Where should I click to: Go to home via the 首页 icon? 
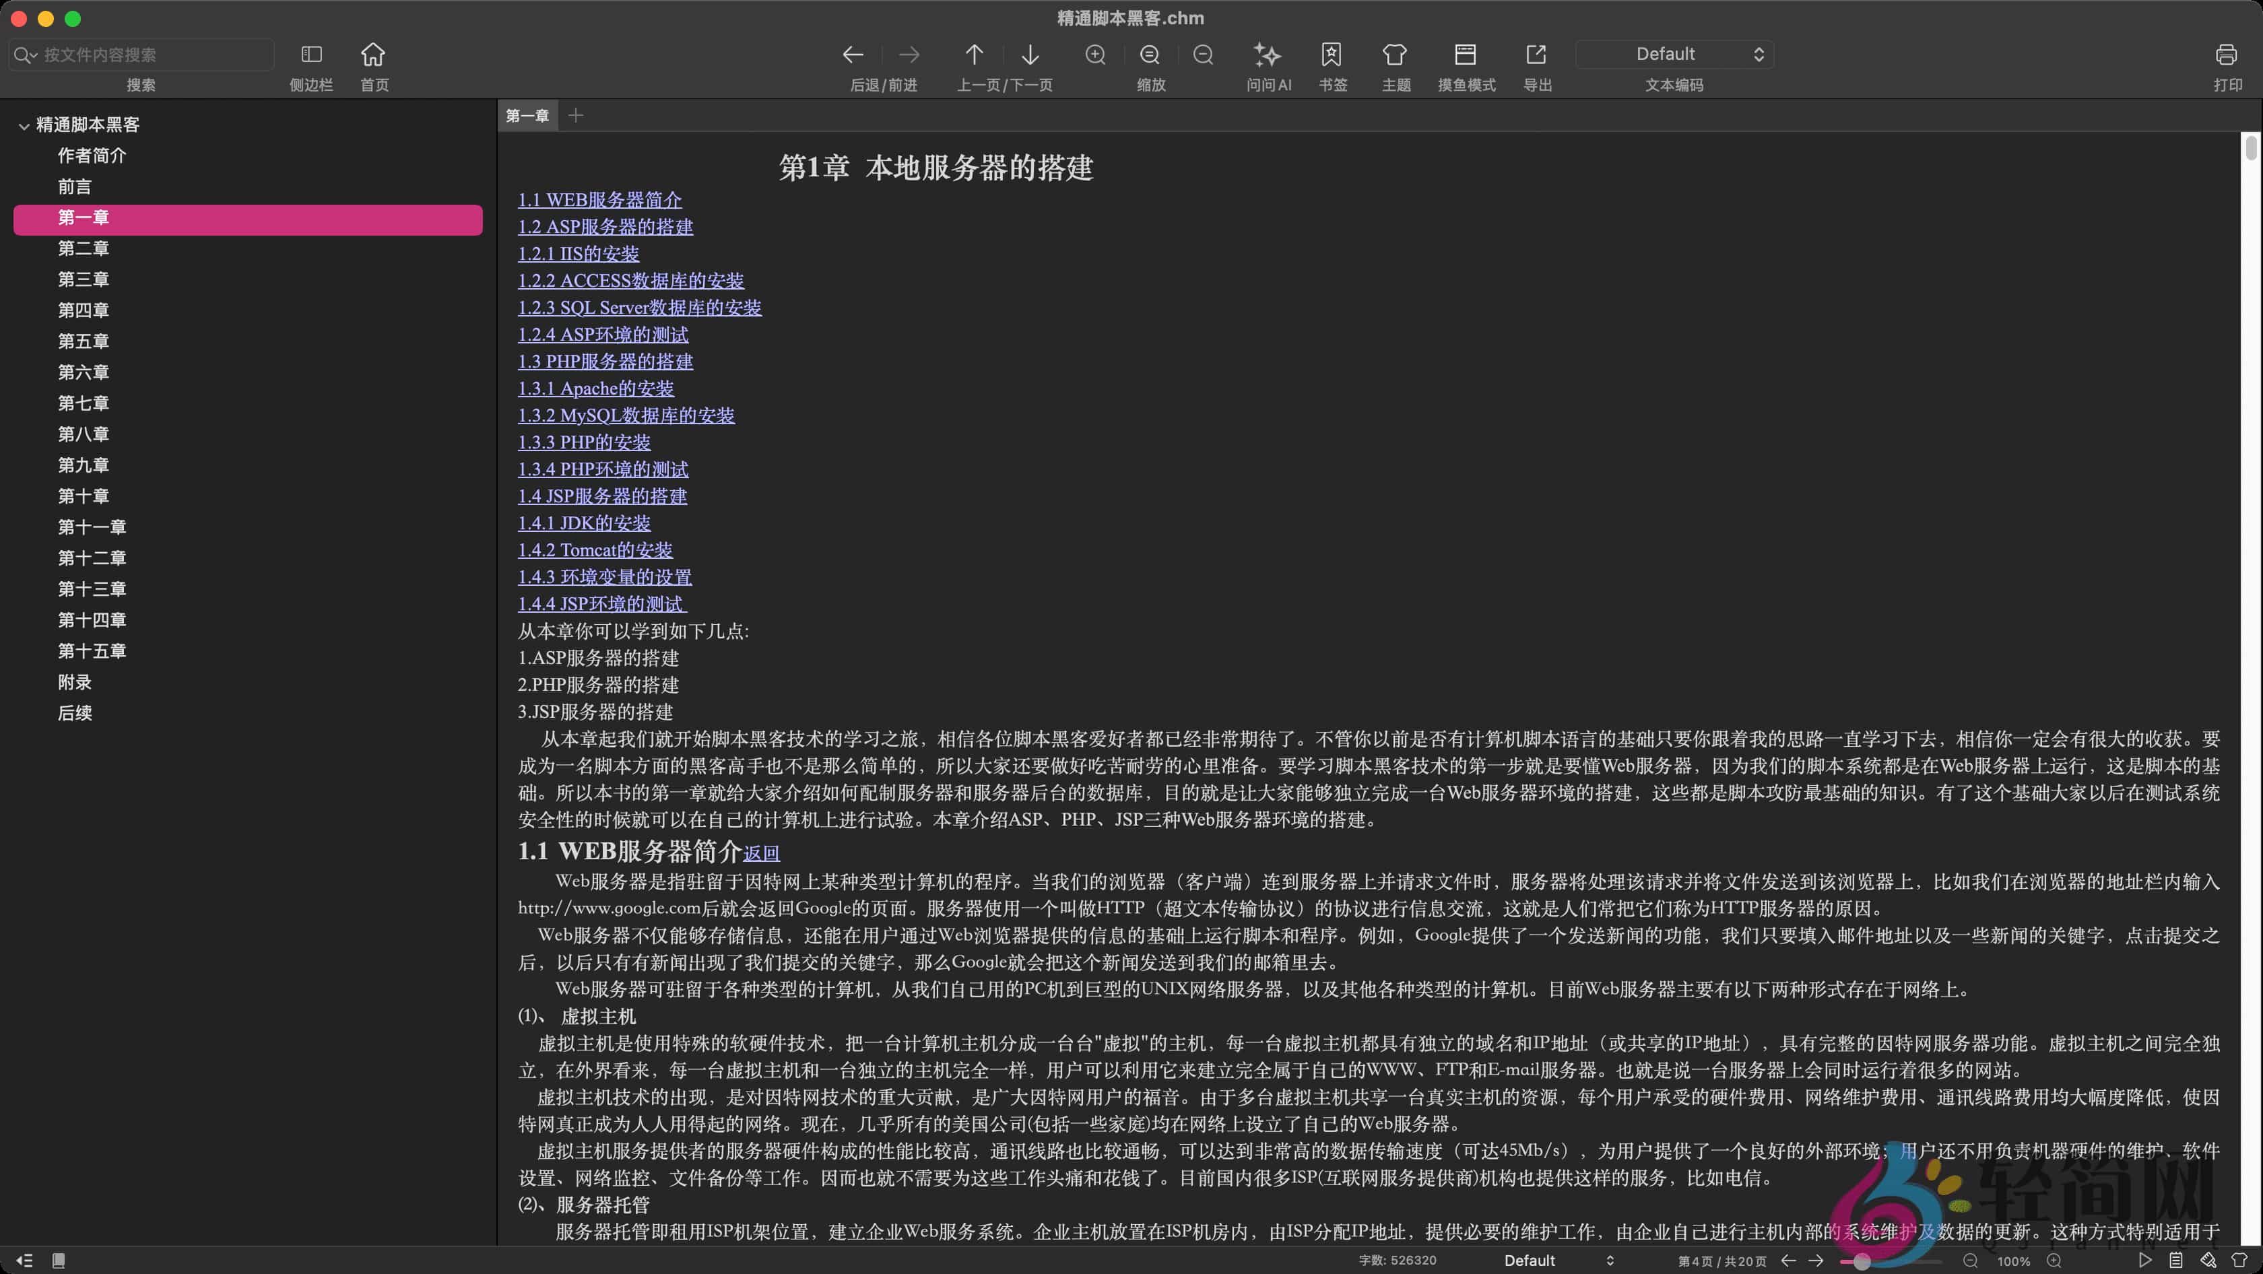372,54
